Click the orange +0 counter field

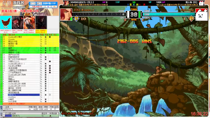(x=54, y=7)
